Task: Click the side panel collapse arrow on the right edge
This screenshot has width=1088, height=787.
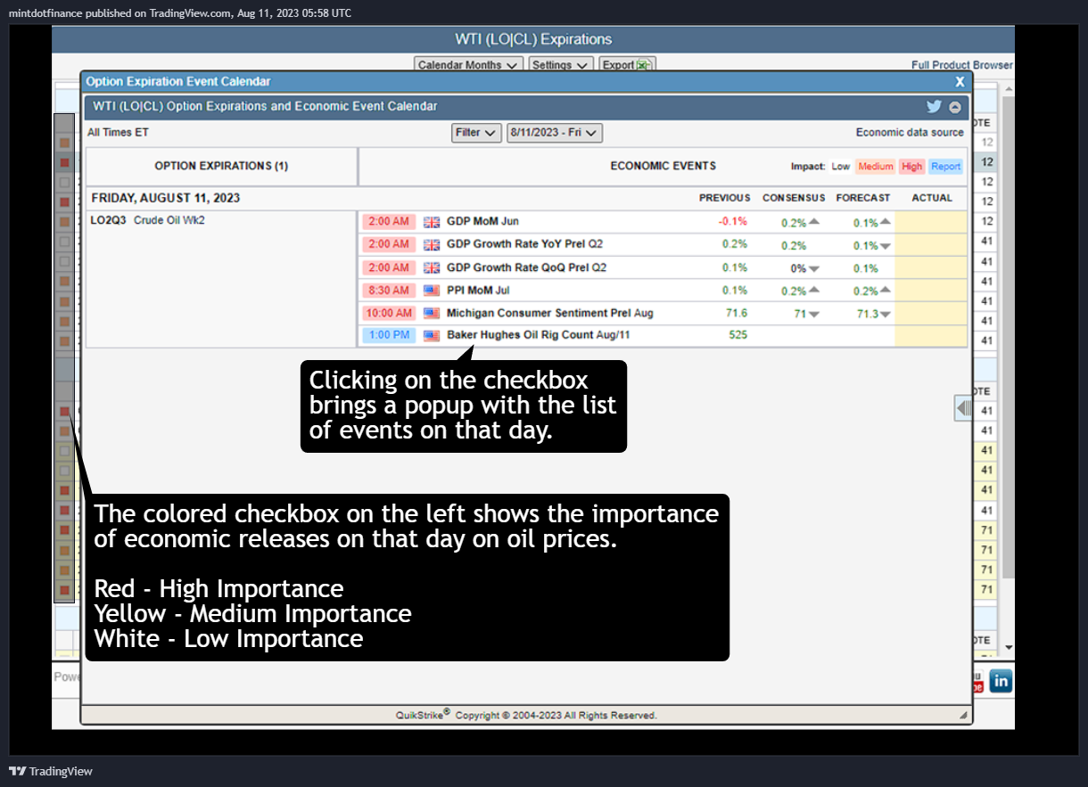Action: click(962, 408)
